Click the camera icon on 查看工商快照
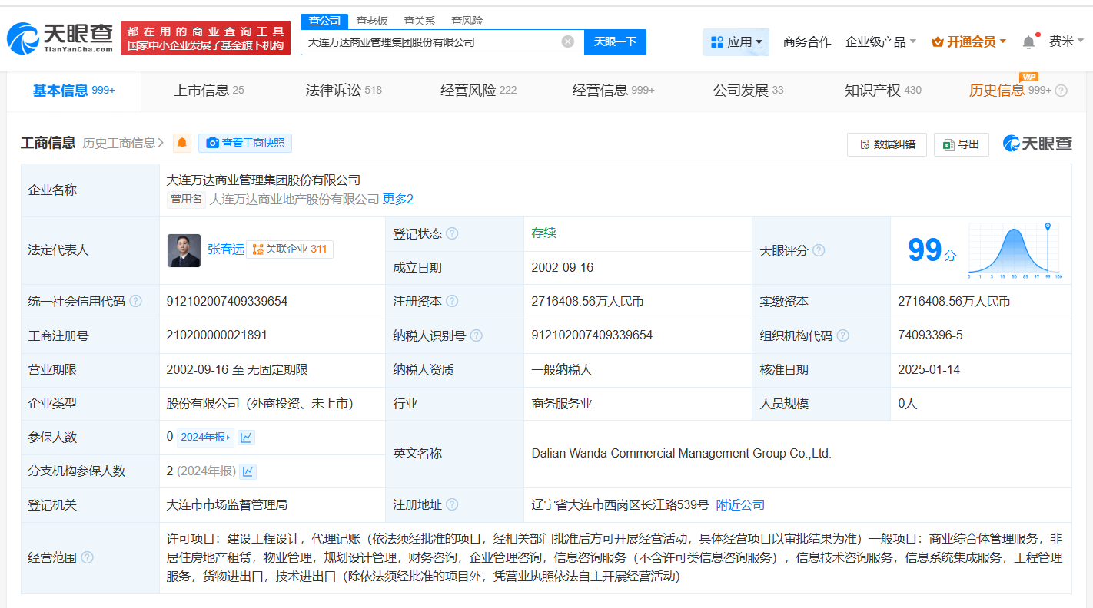Screen dimensions: 1093x608 [x=213, y=143]
